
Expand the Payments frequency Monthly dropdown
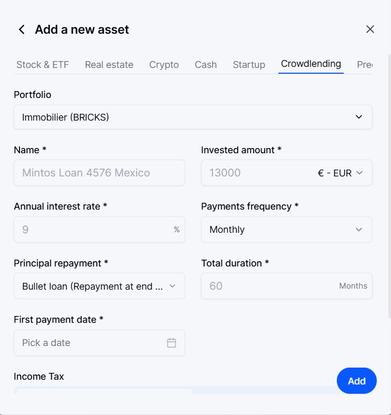(286, 230)
